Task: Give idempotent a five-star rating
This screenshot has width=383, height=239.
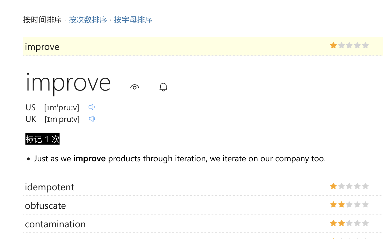Action: [365, 186]
